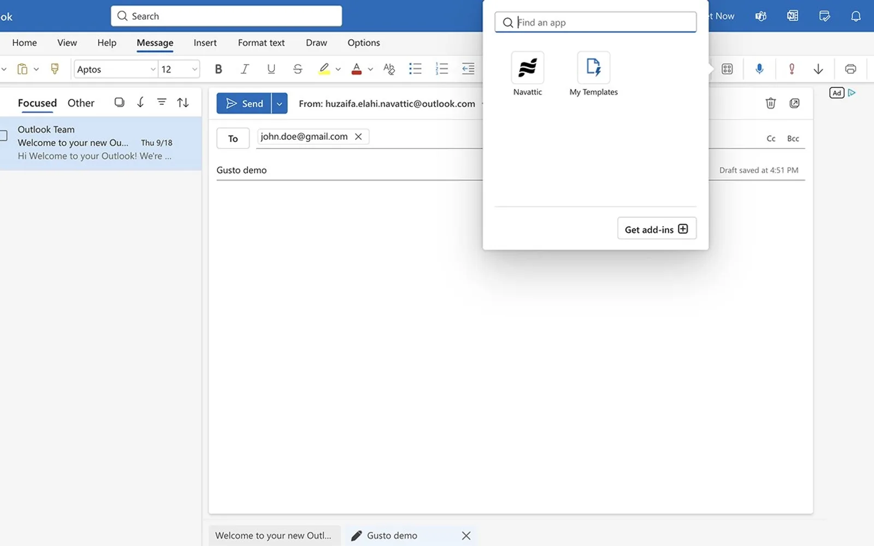This screenshot has width=874, height=546.
Task: Click the To recipients button
Action: click(233, 138)
